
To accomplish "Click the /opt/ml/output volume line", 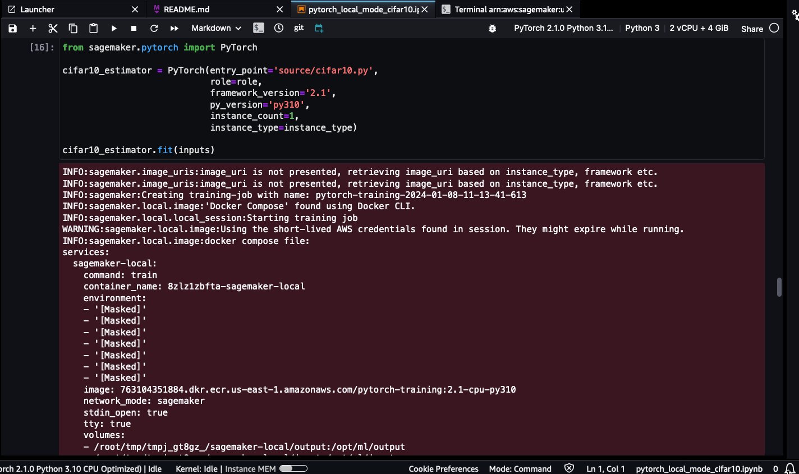I will click(x=244, y=447).
